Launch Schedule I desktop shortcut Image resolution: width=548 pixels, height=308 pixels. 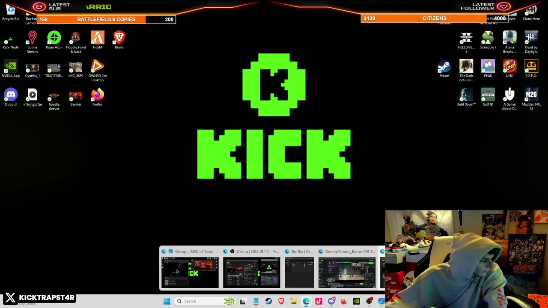[x=488, y=41]
